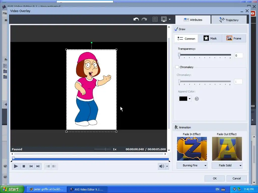Play the overlay preview
258x193 pixels.
click(16, 166)
